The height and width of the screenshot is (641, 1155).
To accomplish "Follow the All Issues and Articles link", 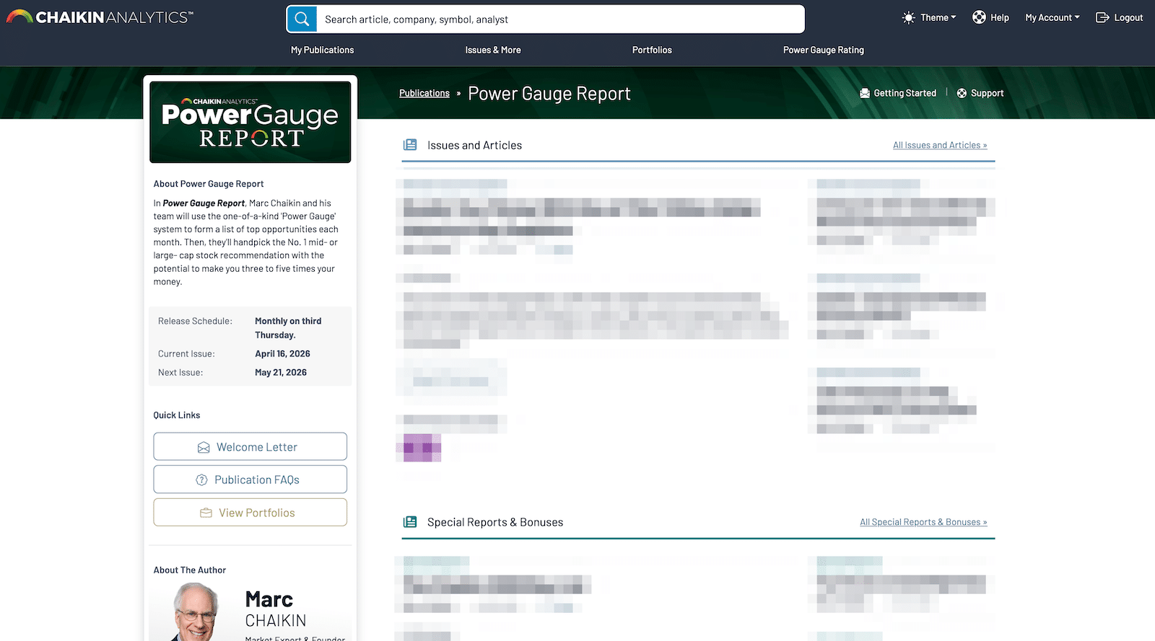I will pyautogui.click(x=939, y=145).
